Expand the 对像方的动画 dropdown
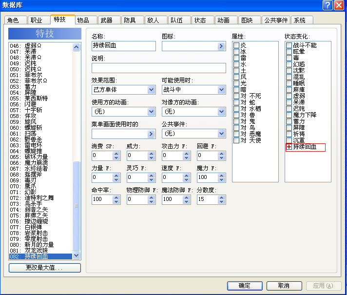Screen dimensions: 347x295 [x=221, y=112]
